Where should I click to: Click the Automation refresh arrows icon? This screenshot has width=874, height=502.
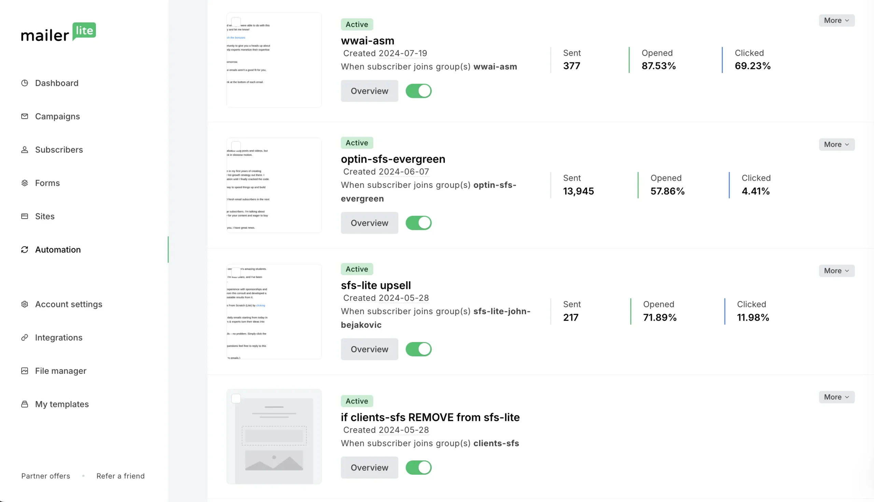[25, 250]
